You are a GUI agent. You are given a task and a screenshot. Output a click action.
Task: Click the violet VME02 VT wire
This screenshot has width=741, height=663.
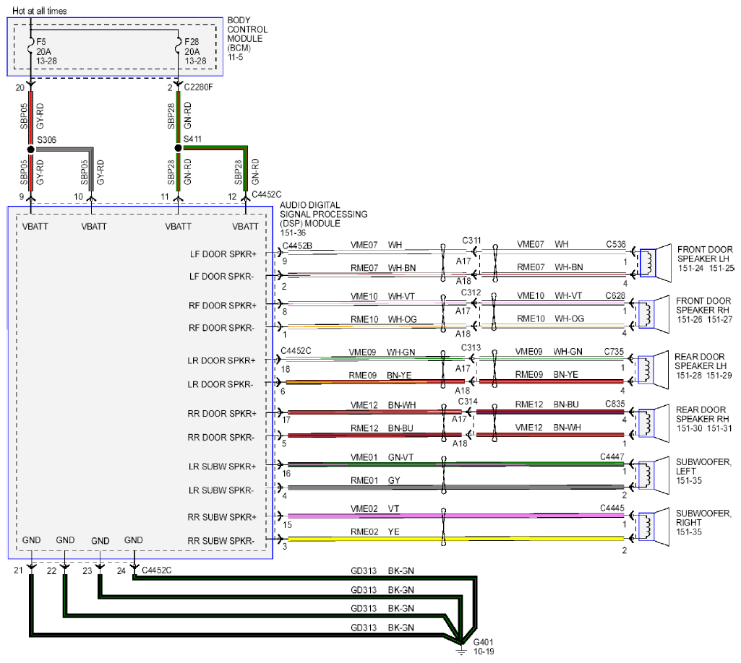click(x=455, y=516)
